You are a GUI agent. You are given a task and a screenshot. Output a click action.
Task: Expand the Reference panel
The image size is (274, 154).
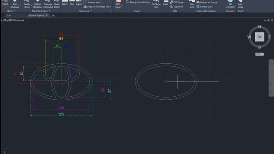tap(85, 11)
